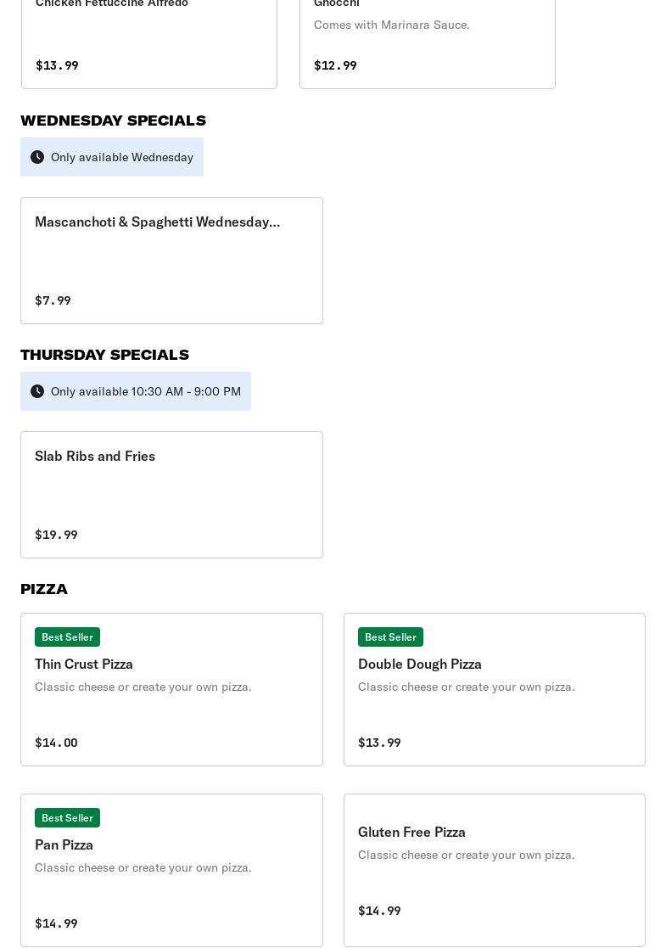This screenshot has height=948, width=666.
Task: Click the Best Seller badge on Thin Crust Pizza
Action: [67, 637]
